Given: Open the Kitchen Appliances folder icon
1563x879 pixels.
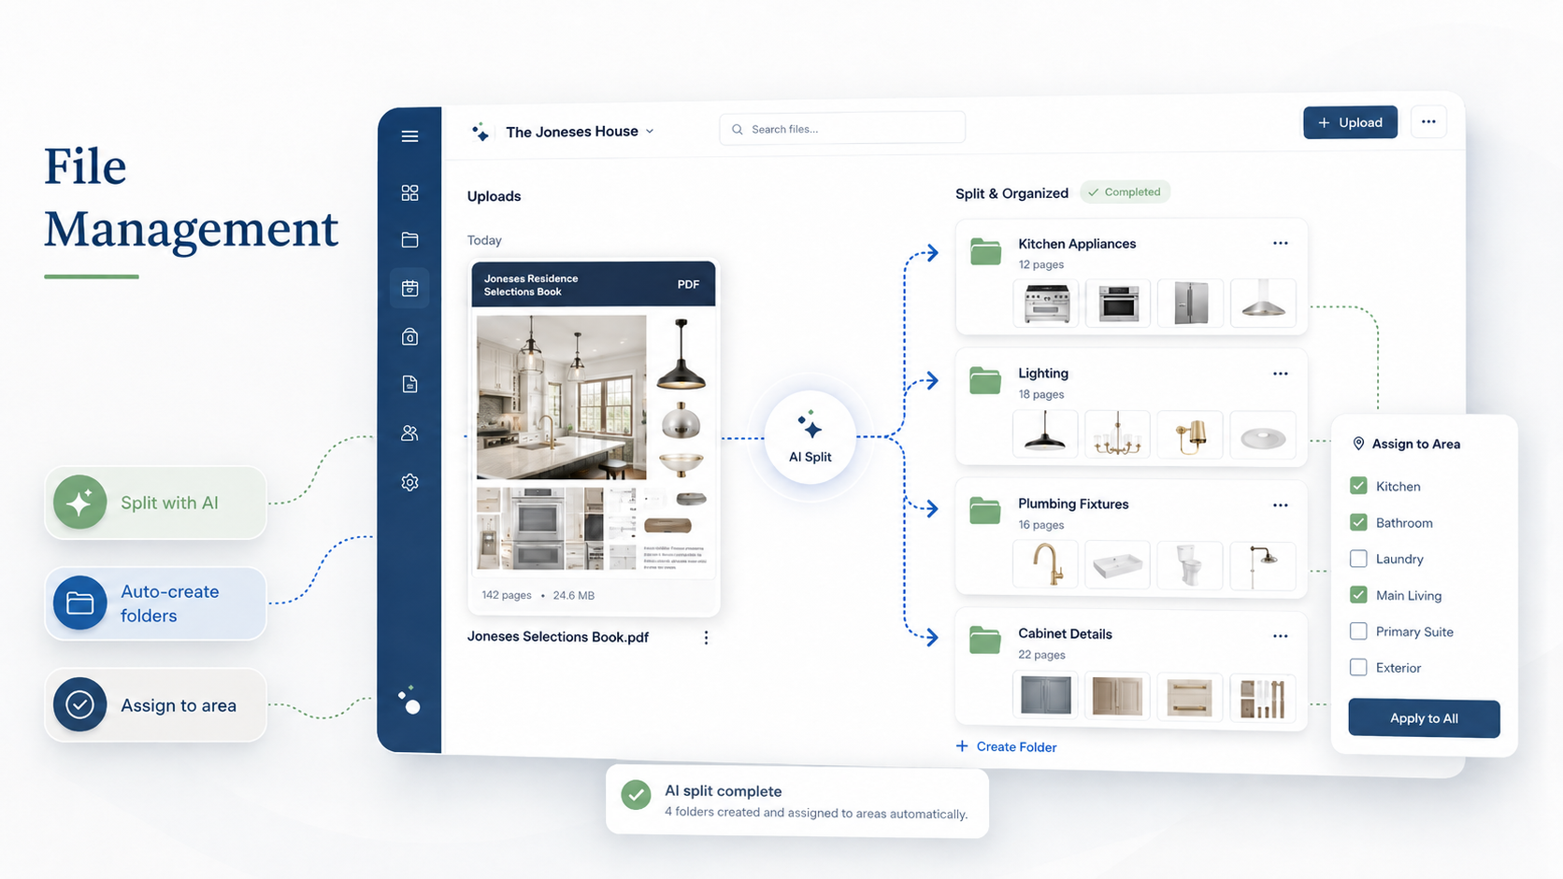Looking at the screenshot, I should 985,251.
